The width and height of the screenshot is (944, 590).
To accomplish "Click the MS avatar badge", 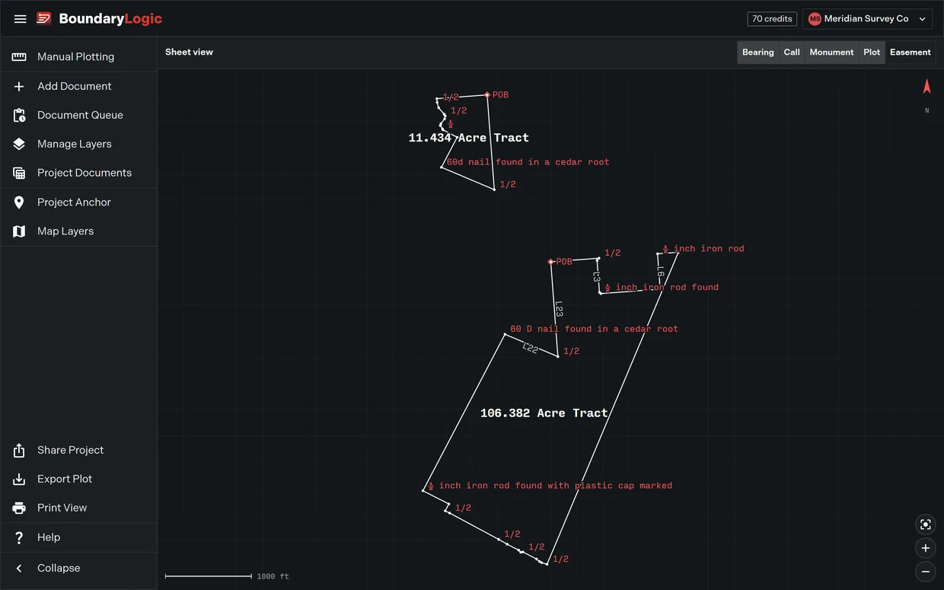I will pos(815,19).
